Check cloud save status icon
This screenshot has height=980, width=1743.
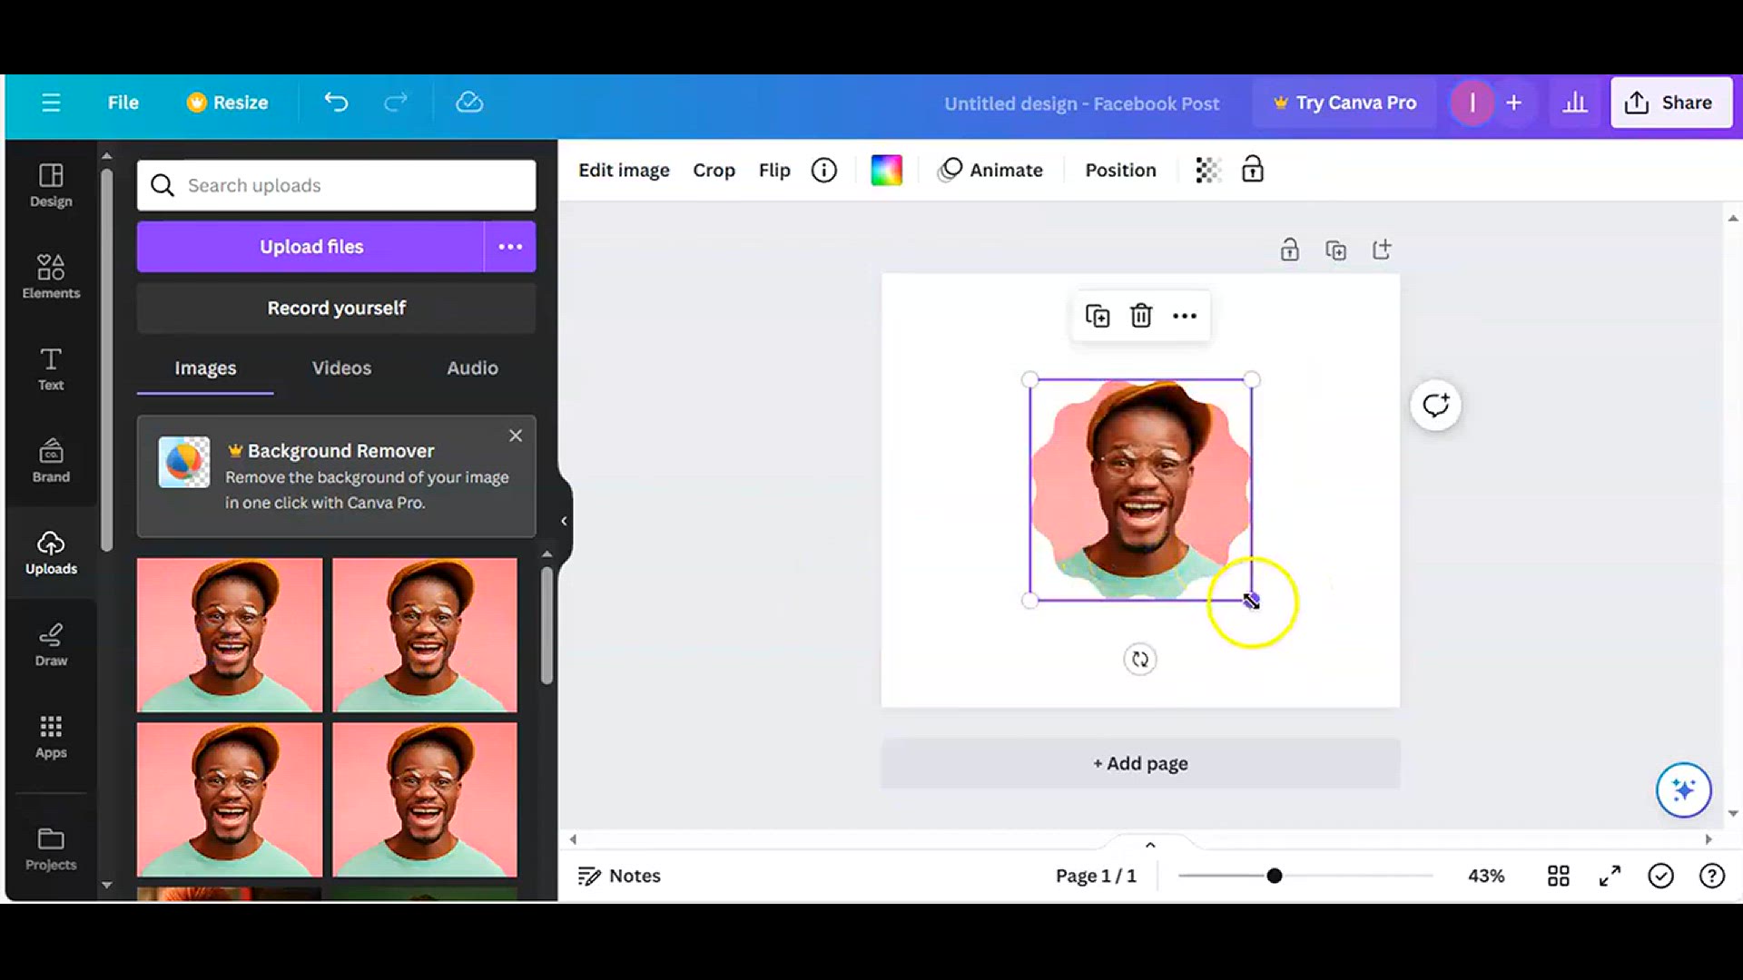pyautogui.click(x=469, y=103)
